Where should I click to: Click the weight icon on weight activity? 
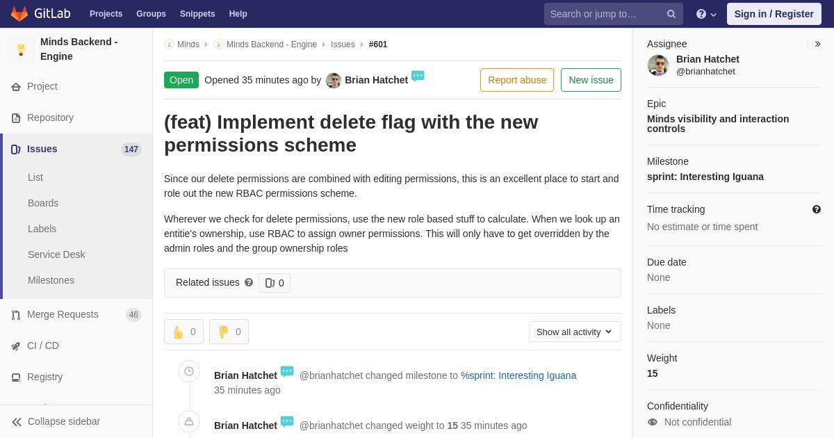pos(189,421)
